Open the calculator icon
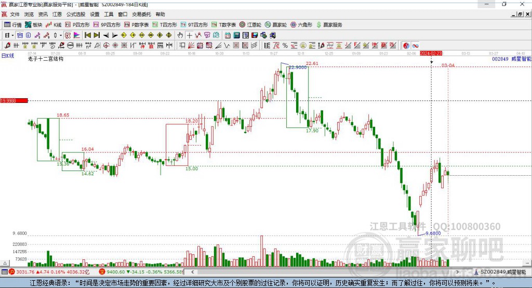Viewport: 532px width, 288px height. click(237, 35)
